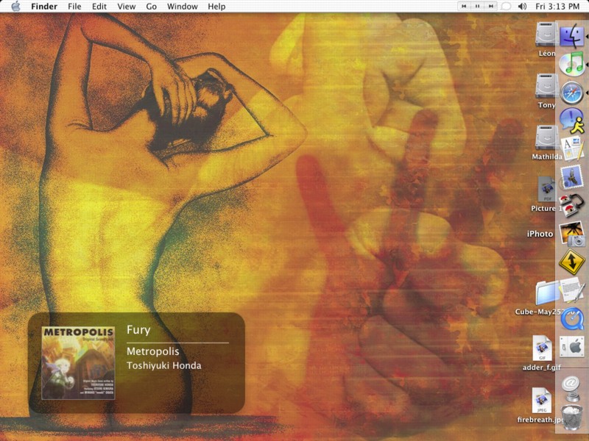This screenshot has height=441, width=589.
Task: Launch Safari compass icon in Dock
Action: coord(571,93)
